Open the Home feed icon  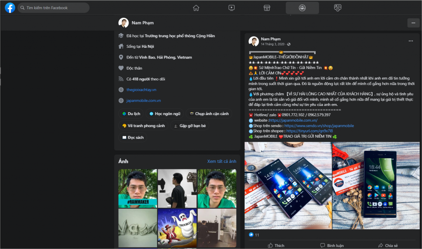point(196,8)
